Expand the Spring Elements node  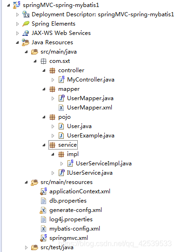(x=17, y=24)
